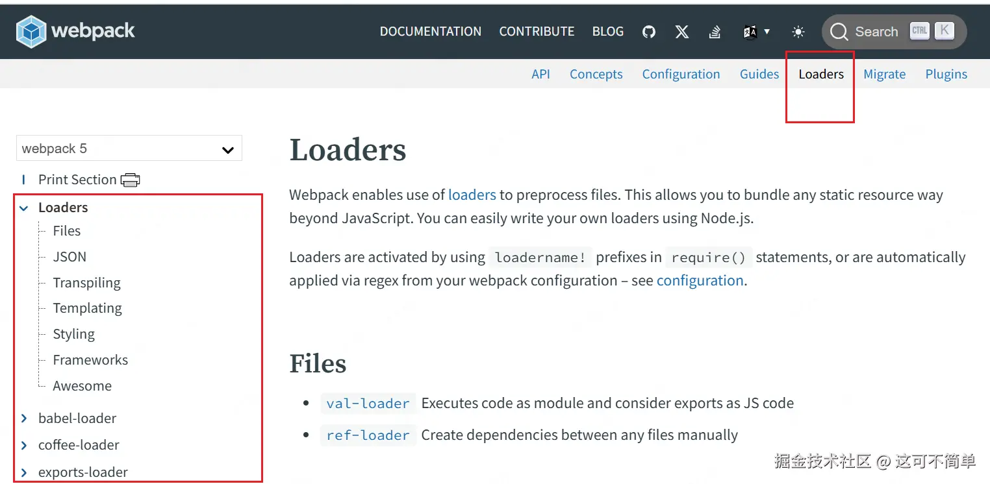The image size is (990, 484).
Task: Jump to Transpiling in sidebar
Action: 87,283
